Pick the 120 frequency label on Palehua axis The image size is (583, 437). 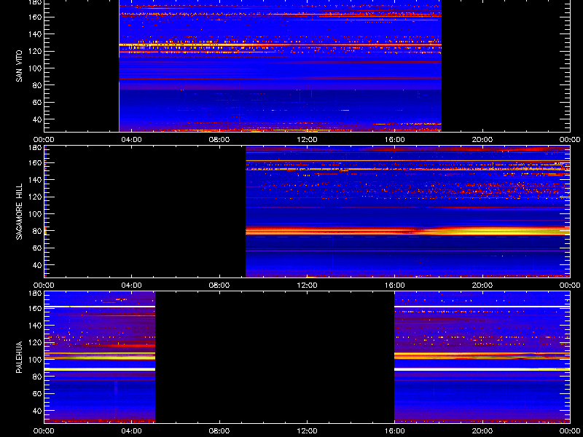point(35,342)
